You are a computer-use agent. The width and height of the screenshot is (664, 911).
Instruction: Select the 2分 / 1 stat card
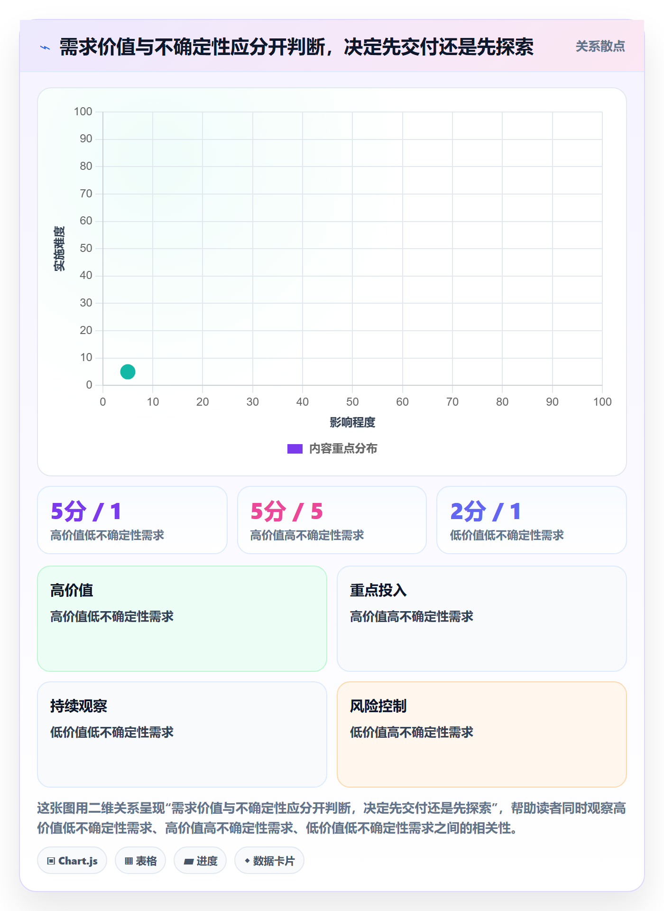click(x=532, y=520)
